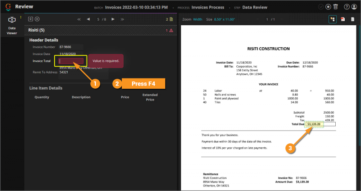Viewport: 361px width, 191px height.
Task: Go to the next document
Action: pos(113,19)
